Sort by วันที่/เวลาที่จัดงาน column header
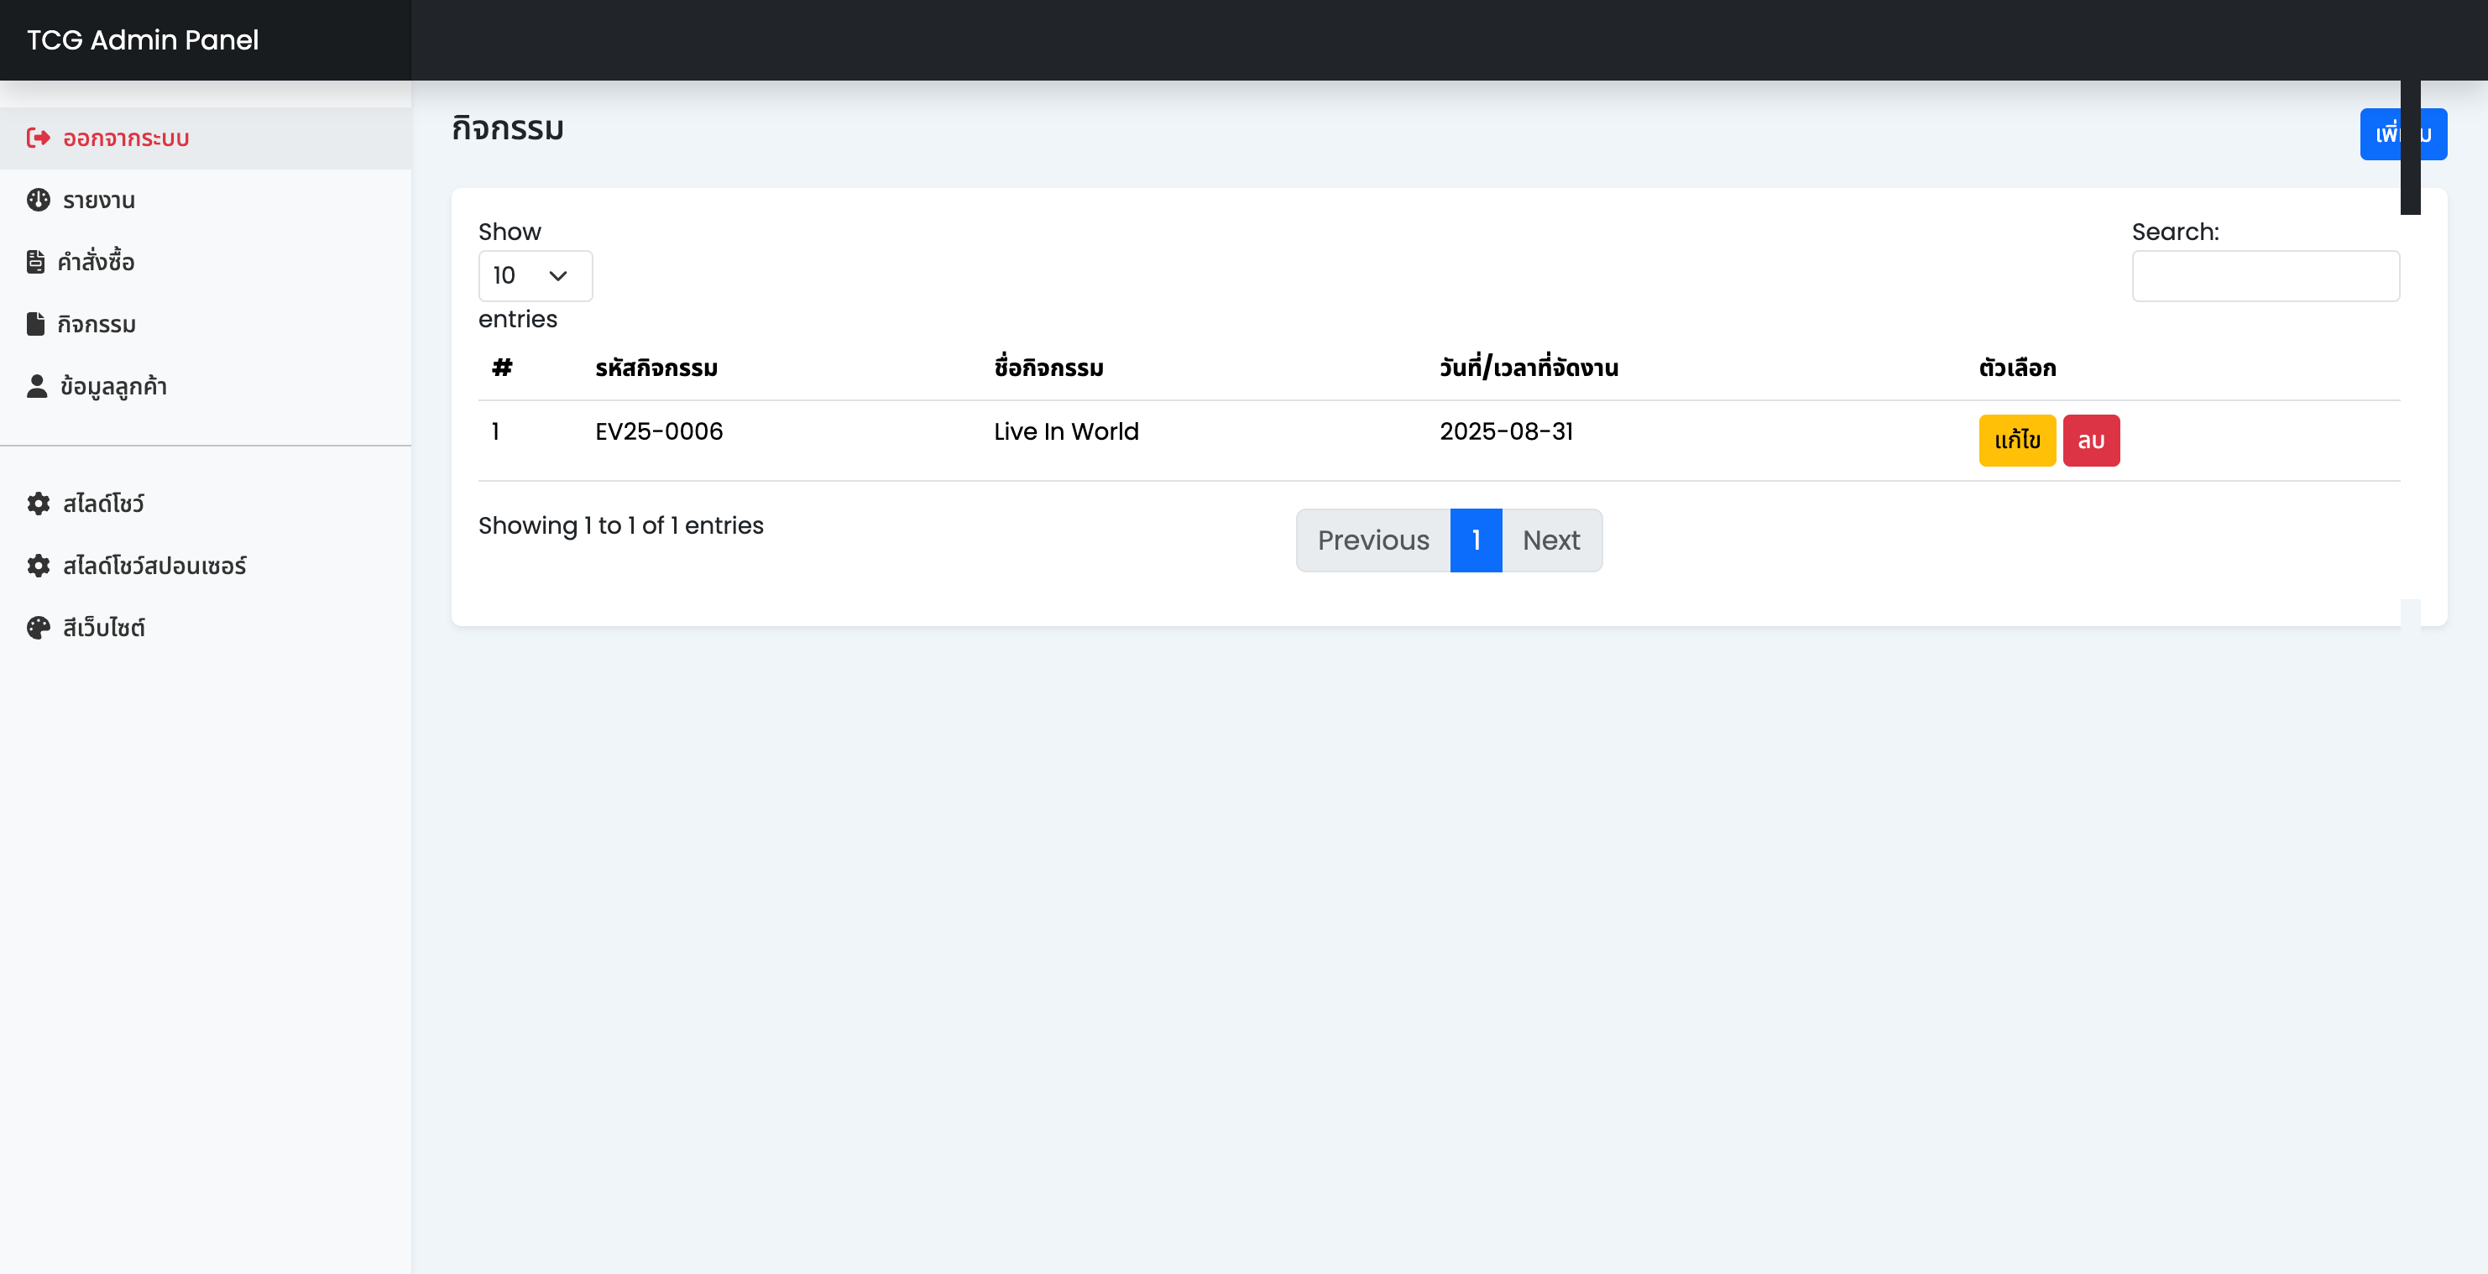 (x=1528, y=368)
